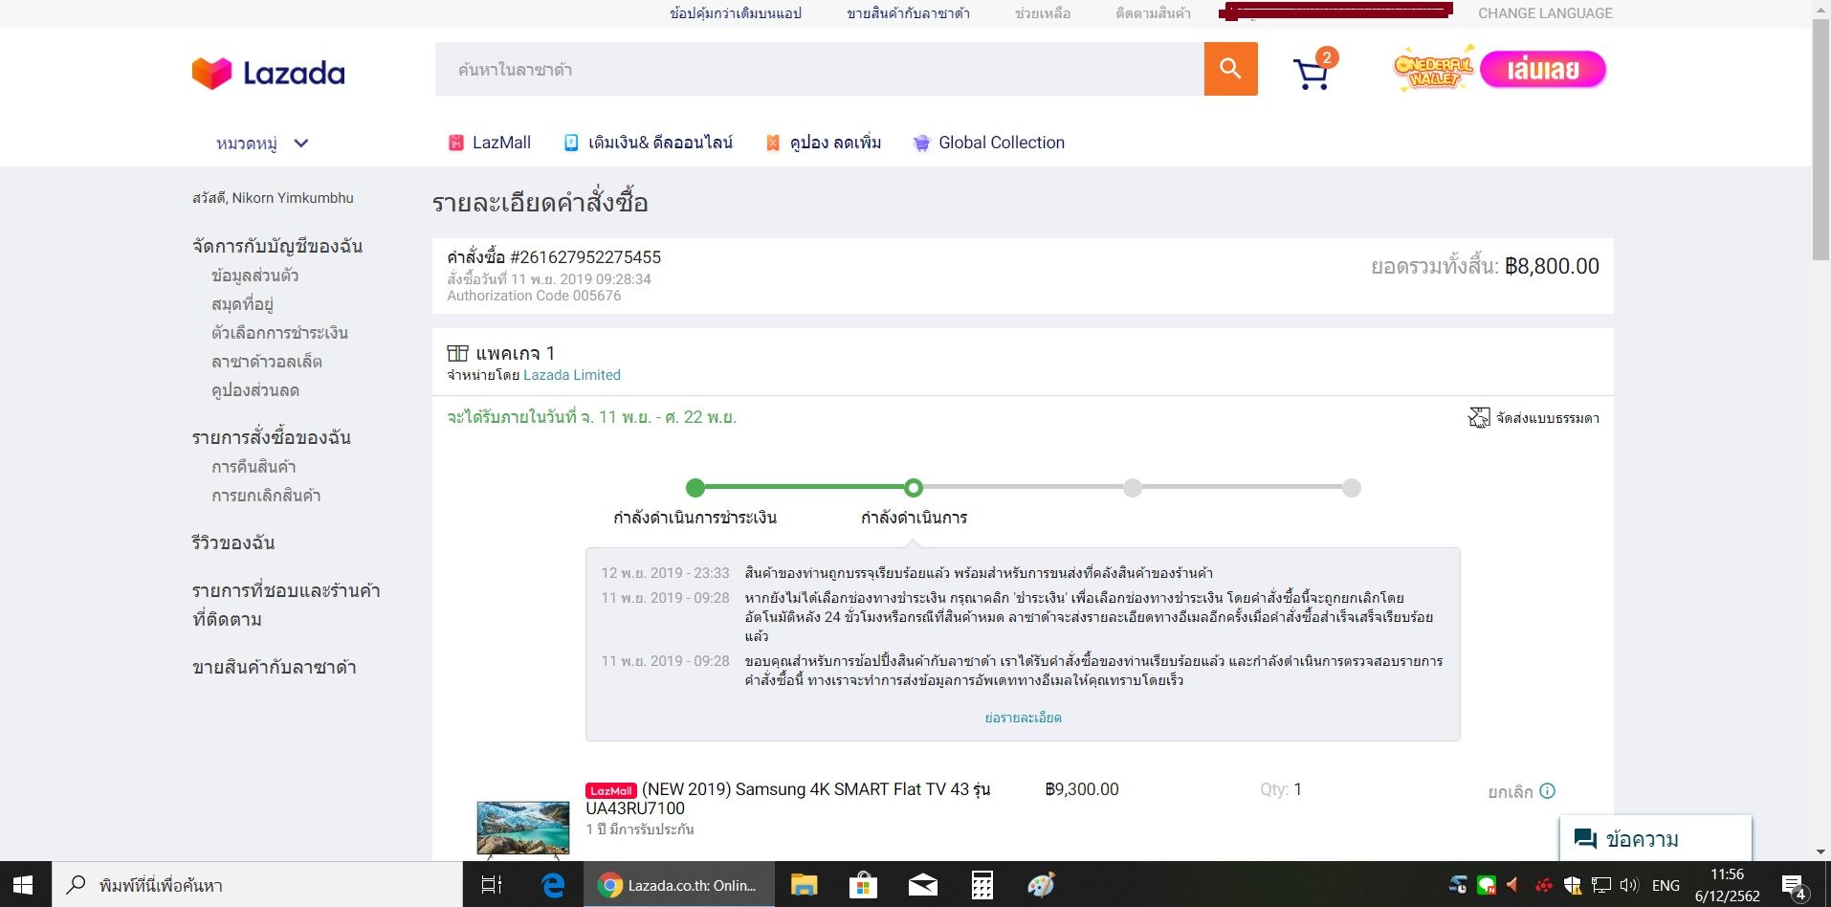Viewport: 1831px width, 907px height.
Task: Open CHANGE LANGUAGE menu
Action: tap(1545, 13)
